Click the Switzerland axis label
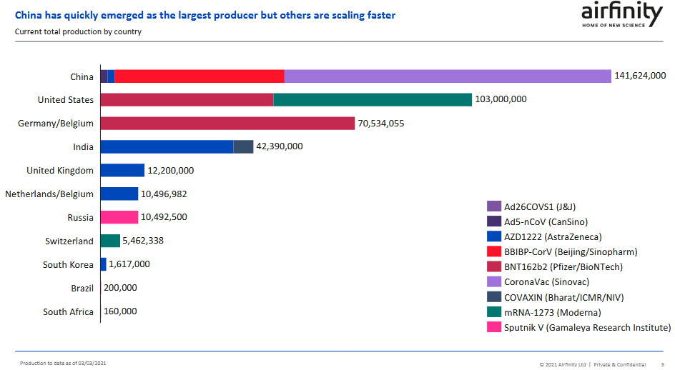This screenshot has height=370, width=675. (69, 241)
